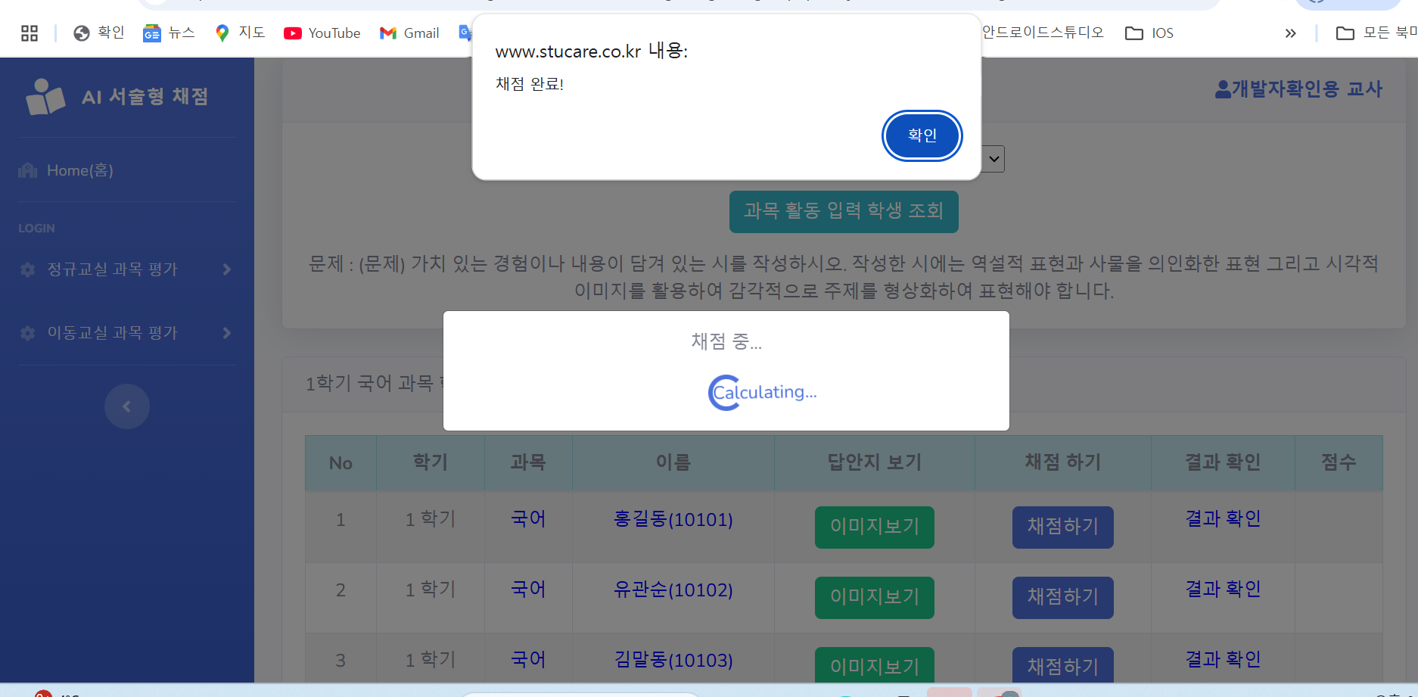Click 이미지보기 for 유관순(10102)

(x=875, y=597)
